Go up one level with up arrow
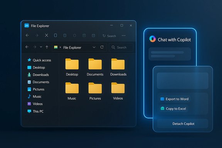 pos(47,47)
